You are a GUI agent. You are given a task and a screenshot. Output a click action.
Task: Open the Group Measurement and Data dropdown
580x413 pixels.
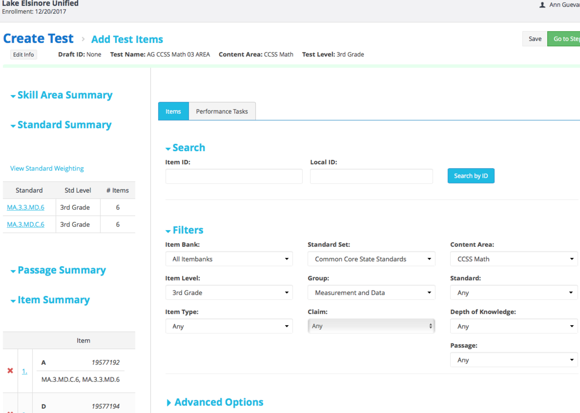click(371, 292)
